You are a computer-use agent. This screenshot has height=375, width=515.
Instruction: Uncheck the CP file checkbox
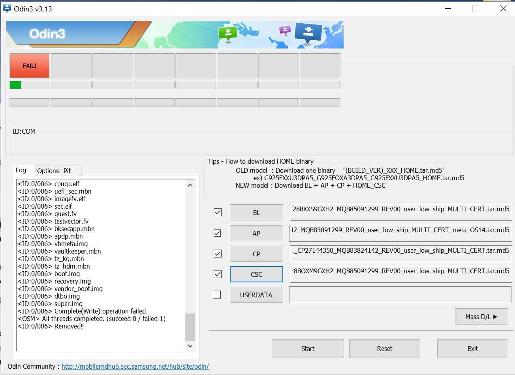(217, 254)
